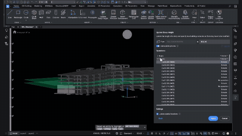
Task: Open the Standard style dropdown in status bar
Action: (x=129, y=133)
